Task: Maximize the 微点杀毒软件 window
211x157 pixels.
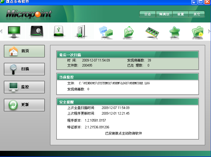Action: pos(201,2)
